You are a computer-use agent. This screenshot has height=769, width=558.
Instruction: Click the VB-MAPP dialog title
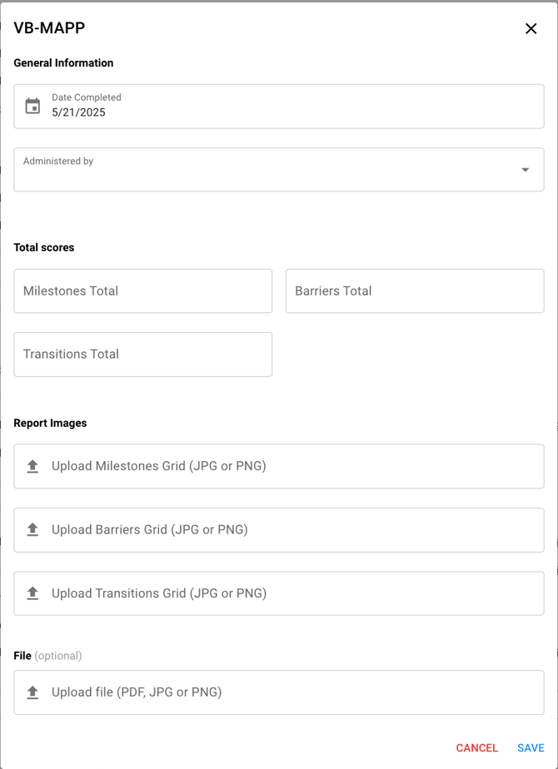click(x=49, y=28)
